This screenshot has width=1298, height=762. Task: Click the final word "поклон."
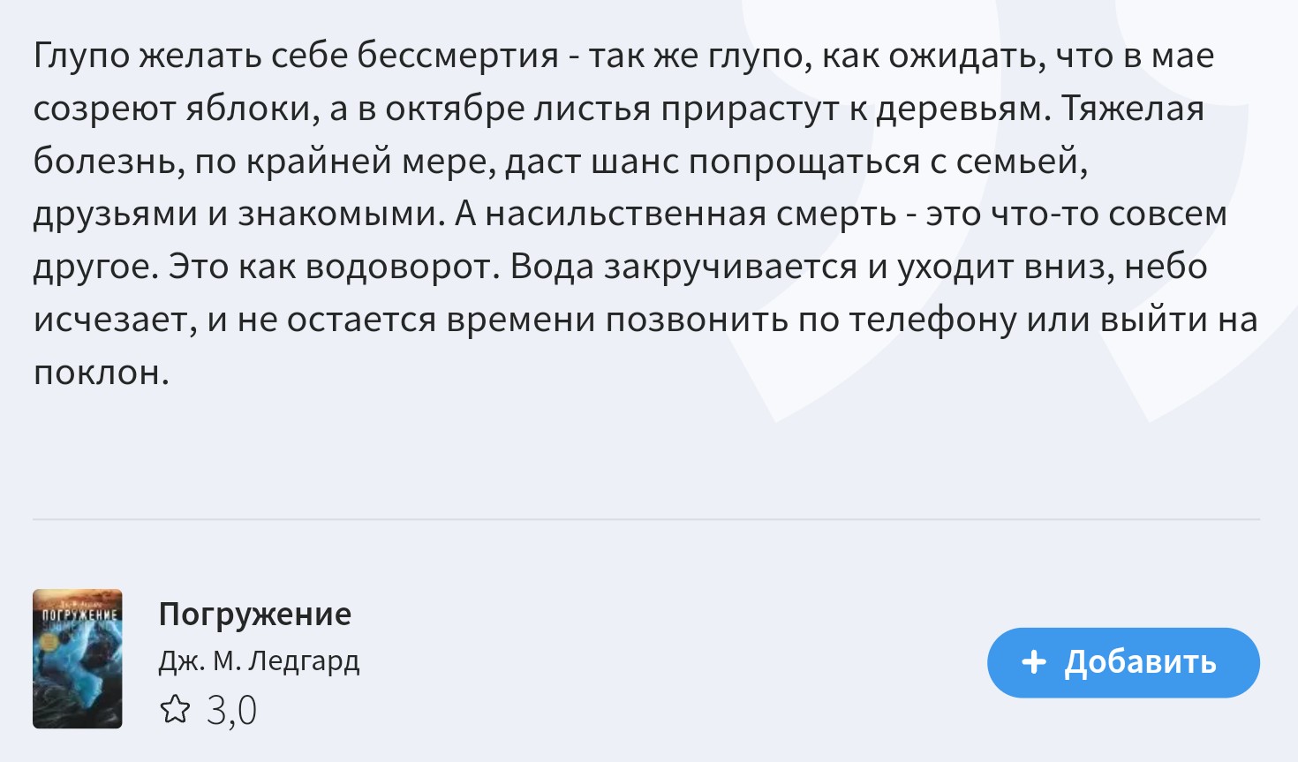[x=101, y=373]
